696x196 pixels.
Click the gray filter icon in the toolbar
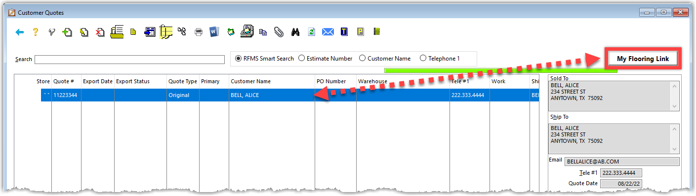coord(51,33)
